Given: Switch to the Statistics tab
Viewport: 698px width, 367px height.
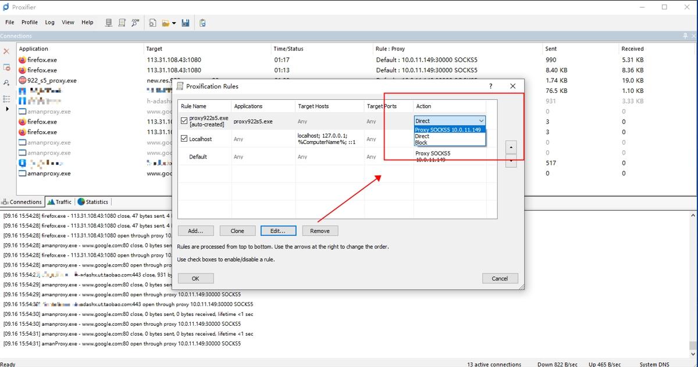Looking at the screenshot, I should 93,202.
